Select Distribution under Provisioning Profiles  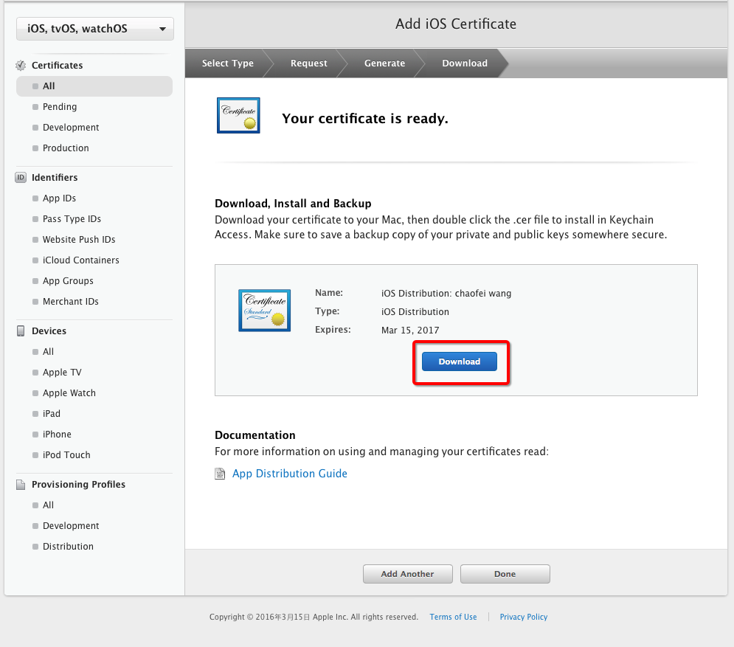click(x=68, y=546)
